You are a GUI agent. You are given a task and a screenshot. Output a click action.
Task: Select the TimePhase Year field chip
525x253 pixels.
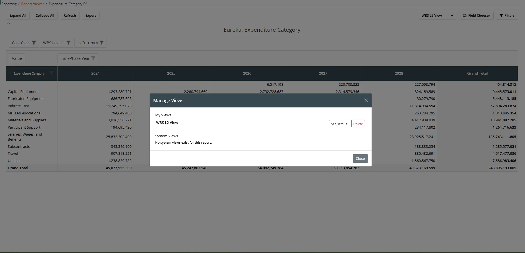pos(78,58)
